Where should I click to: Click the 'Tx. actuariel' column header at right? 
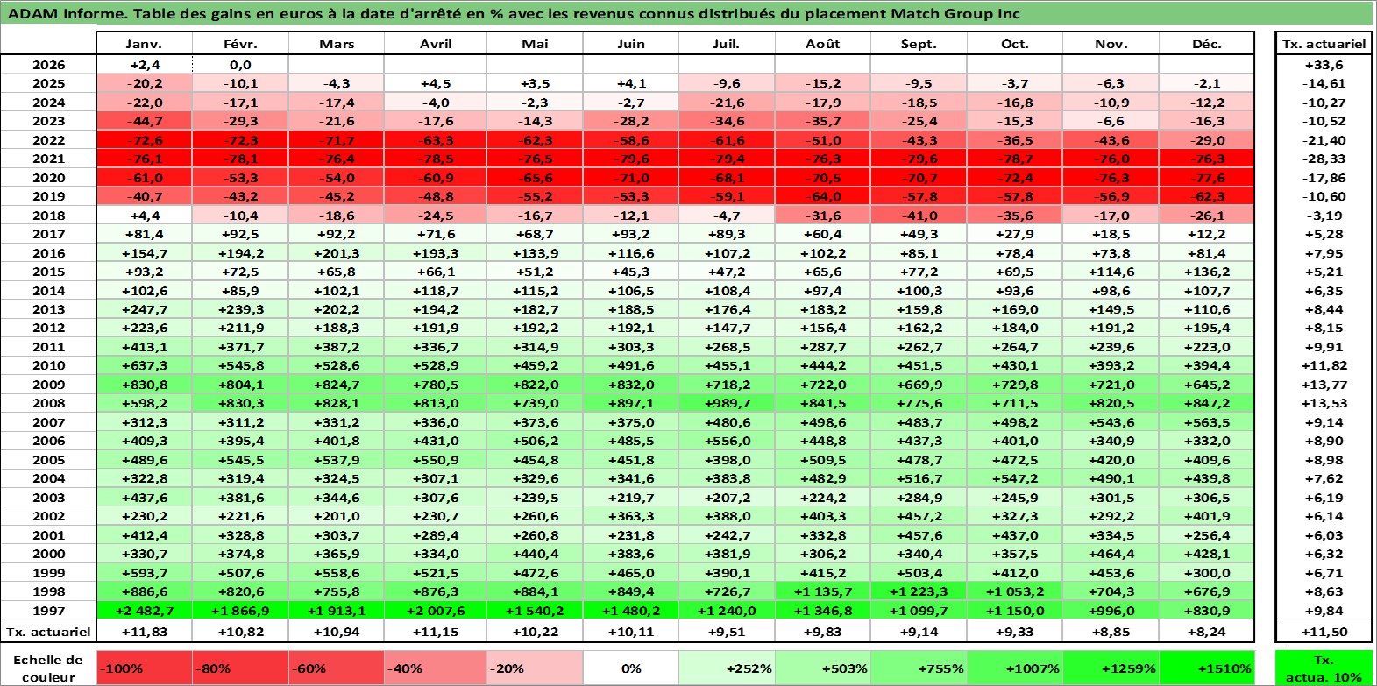pos(1324,44)
